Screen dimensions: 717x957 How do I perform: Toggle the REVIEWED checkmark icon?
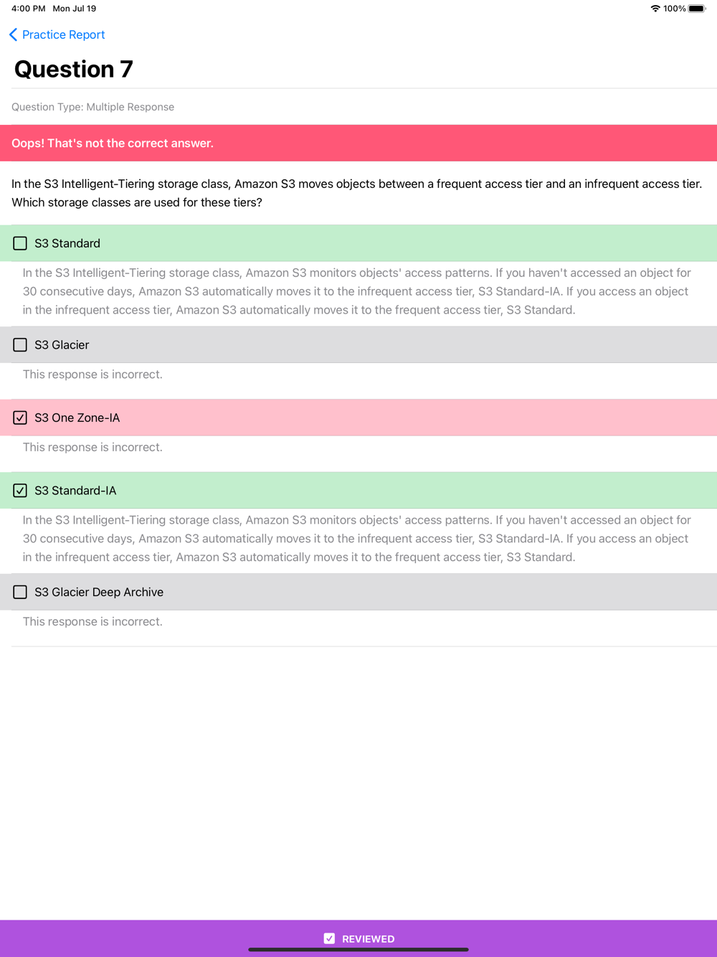[x=329, y=938]
